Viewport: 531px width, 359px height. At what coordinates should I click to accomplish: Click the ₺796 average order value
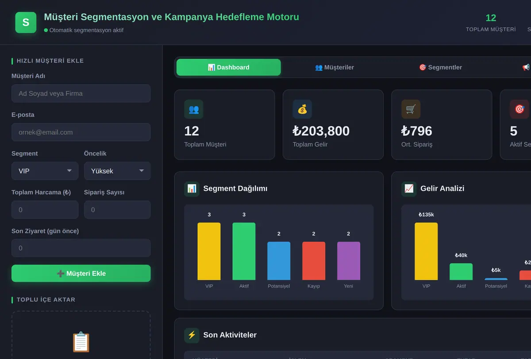tap(417, 131)
